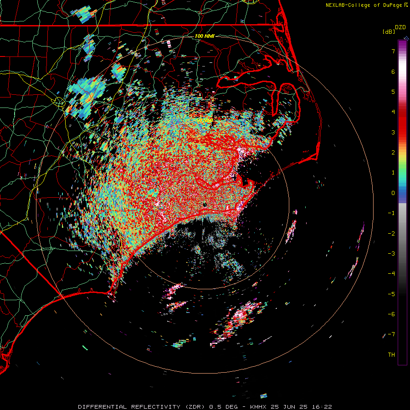
Task: Click the -4 tick label on scale
Action: [391, 274]
